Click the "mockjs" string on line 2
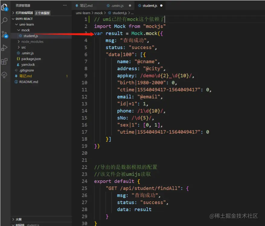This screenshot has height=226, width=265. [154, 26]
